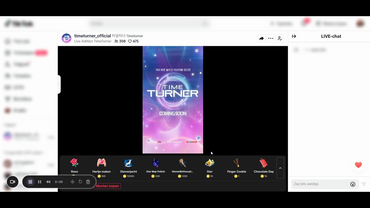Send the chat message arrow

coord(364,184)
